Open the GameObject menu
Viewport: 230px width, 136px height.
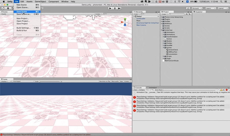tap(40, 2)
